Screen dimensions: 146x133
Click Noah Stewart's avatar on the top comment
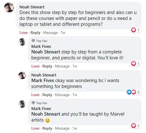[9, 7]
